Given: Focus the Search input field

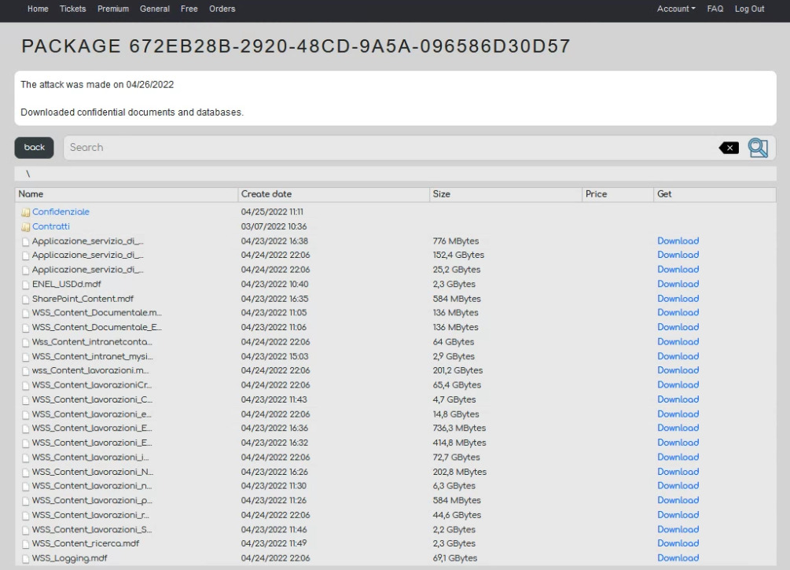Looking at the screenshot, I should (x=385, y=148).
